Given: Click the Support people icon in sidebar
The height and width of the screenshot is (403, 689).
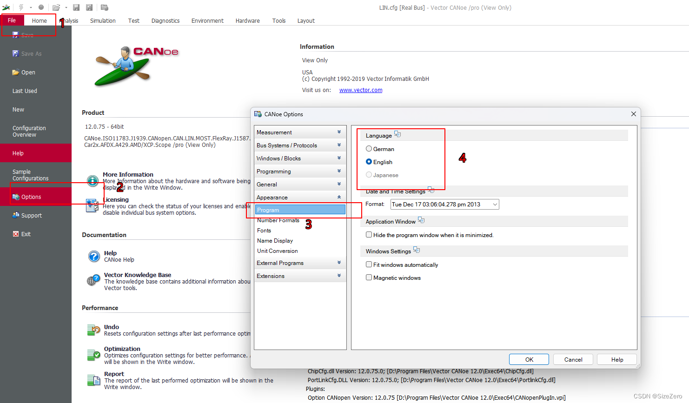Looking at the screenshot, I should coord(16,215).
